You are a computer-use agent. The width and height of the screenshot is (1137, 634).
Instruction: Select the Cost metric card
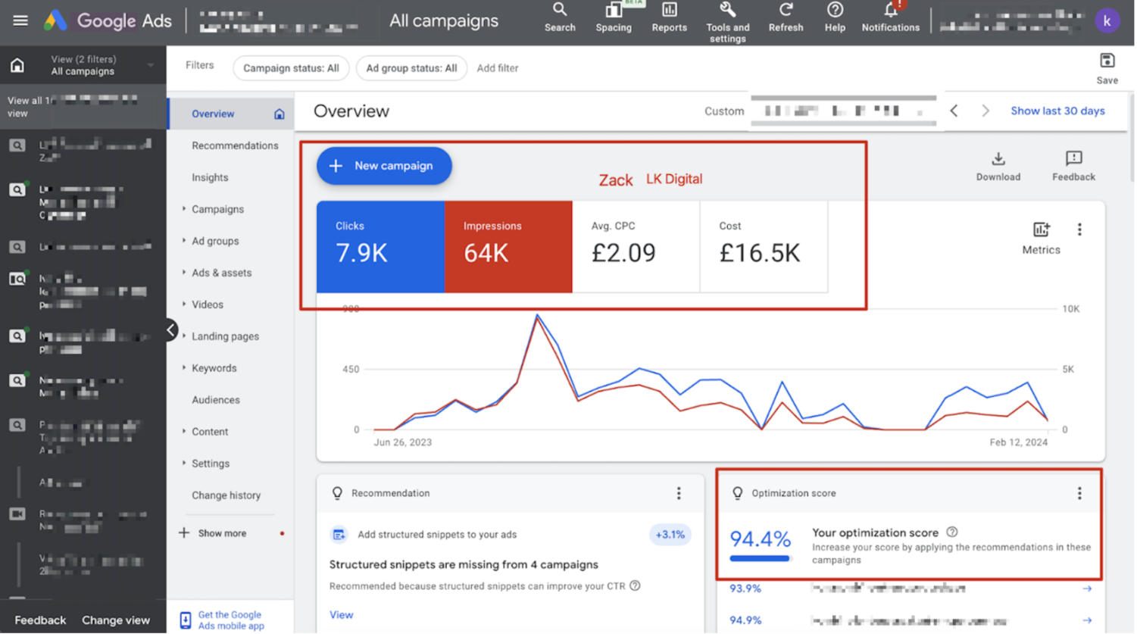764,247
